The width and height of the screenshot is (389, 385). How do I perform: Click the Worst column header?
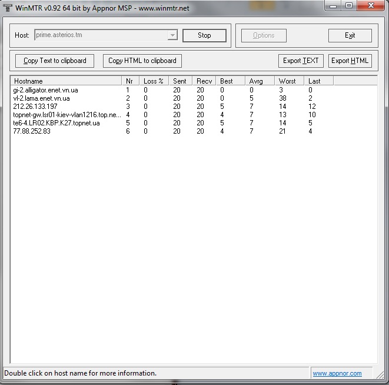[x=290, y=81]
